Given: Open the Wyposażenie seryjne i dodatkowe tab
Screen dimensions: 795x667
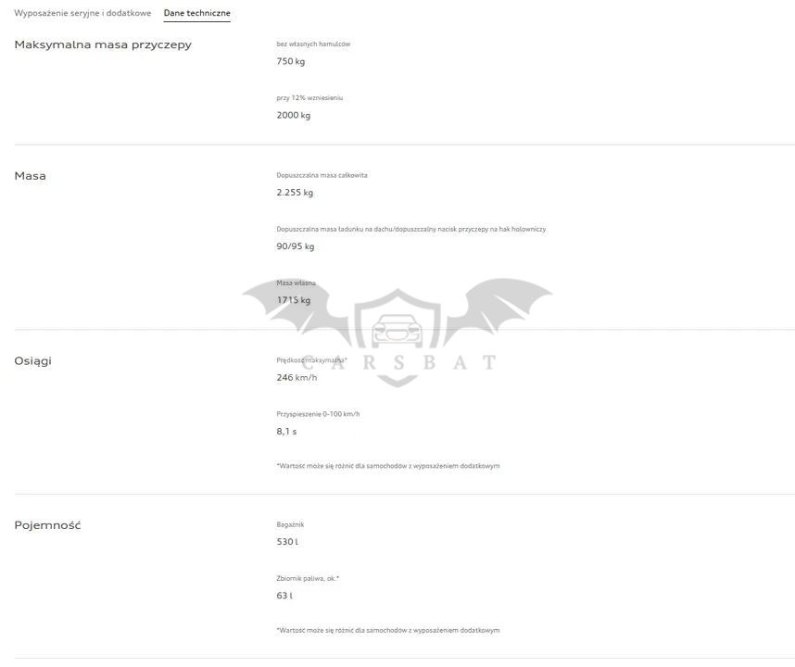Looking at the screenshot, I should [x=82, y=13].
